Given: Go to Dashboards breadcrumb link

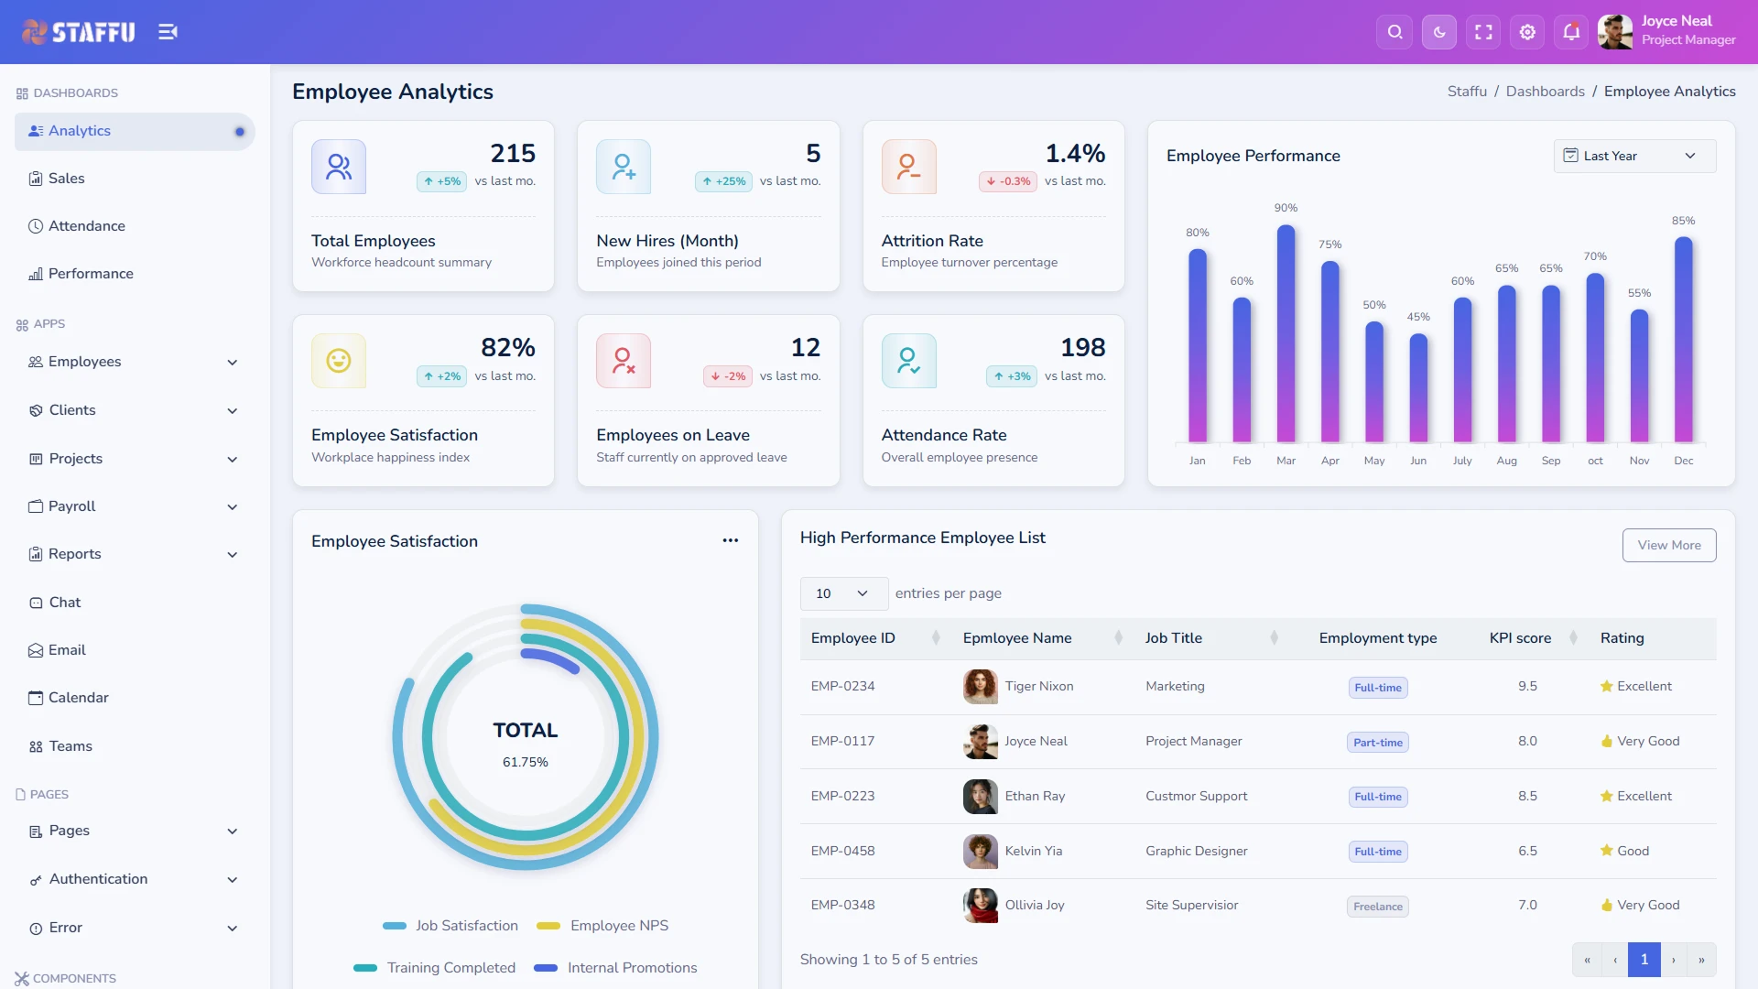Looking at the screenshot, I should click(x=1545, y=92).
